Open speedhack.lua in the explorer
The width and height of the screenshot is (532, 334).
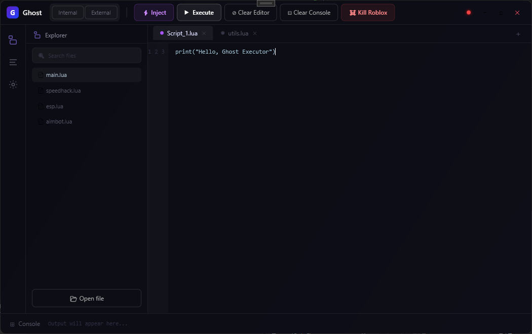point(87,91)
